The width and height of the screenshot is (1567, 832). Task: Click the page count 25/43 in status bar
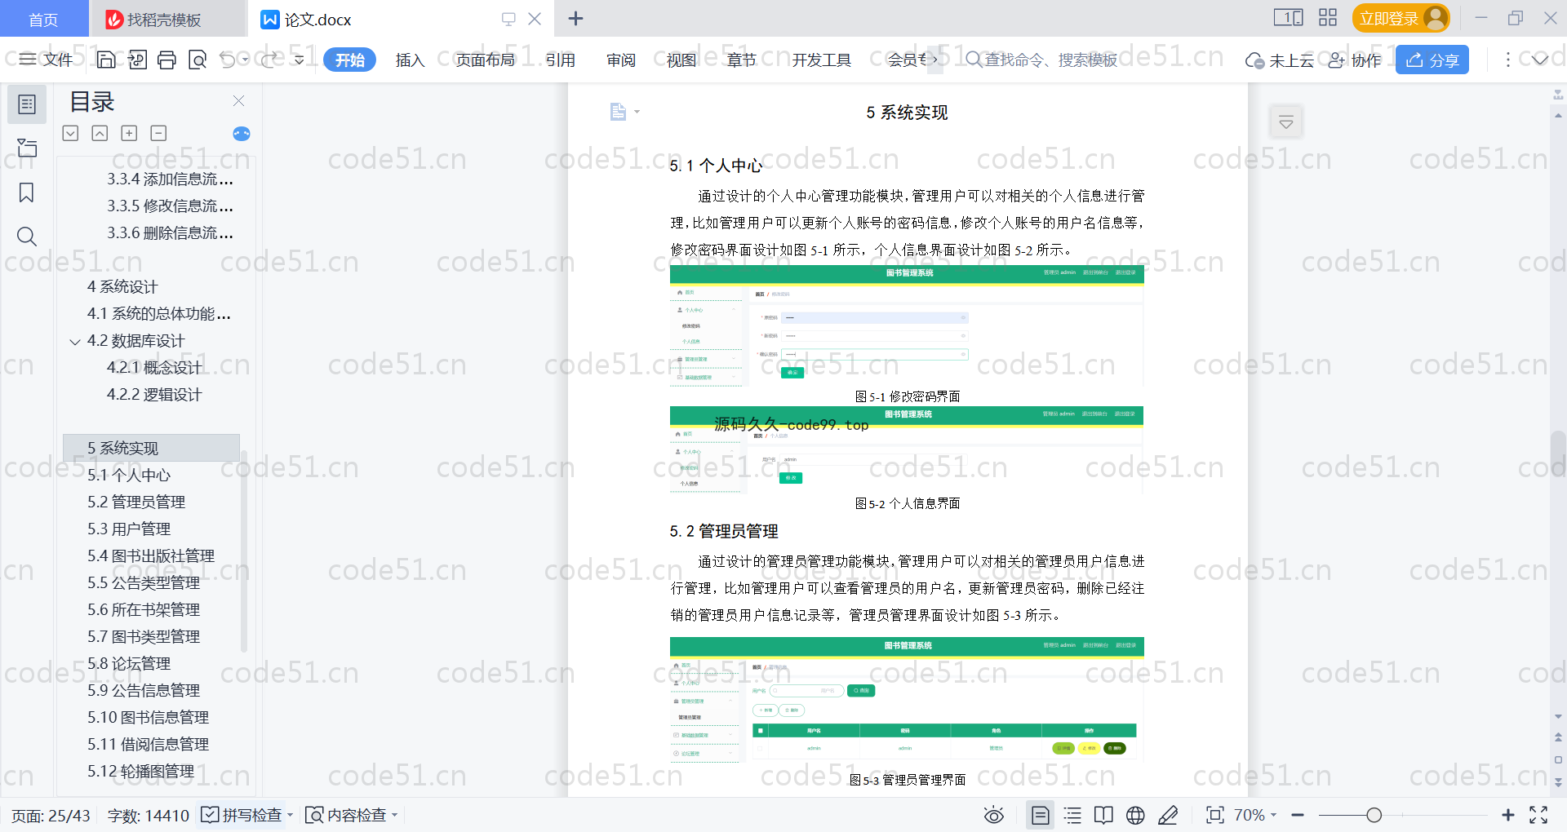click(x=51, y=816)
